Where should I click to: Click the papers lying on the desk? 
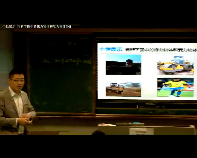107,125
